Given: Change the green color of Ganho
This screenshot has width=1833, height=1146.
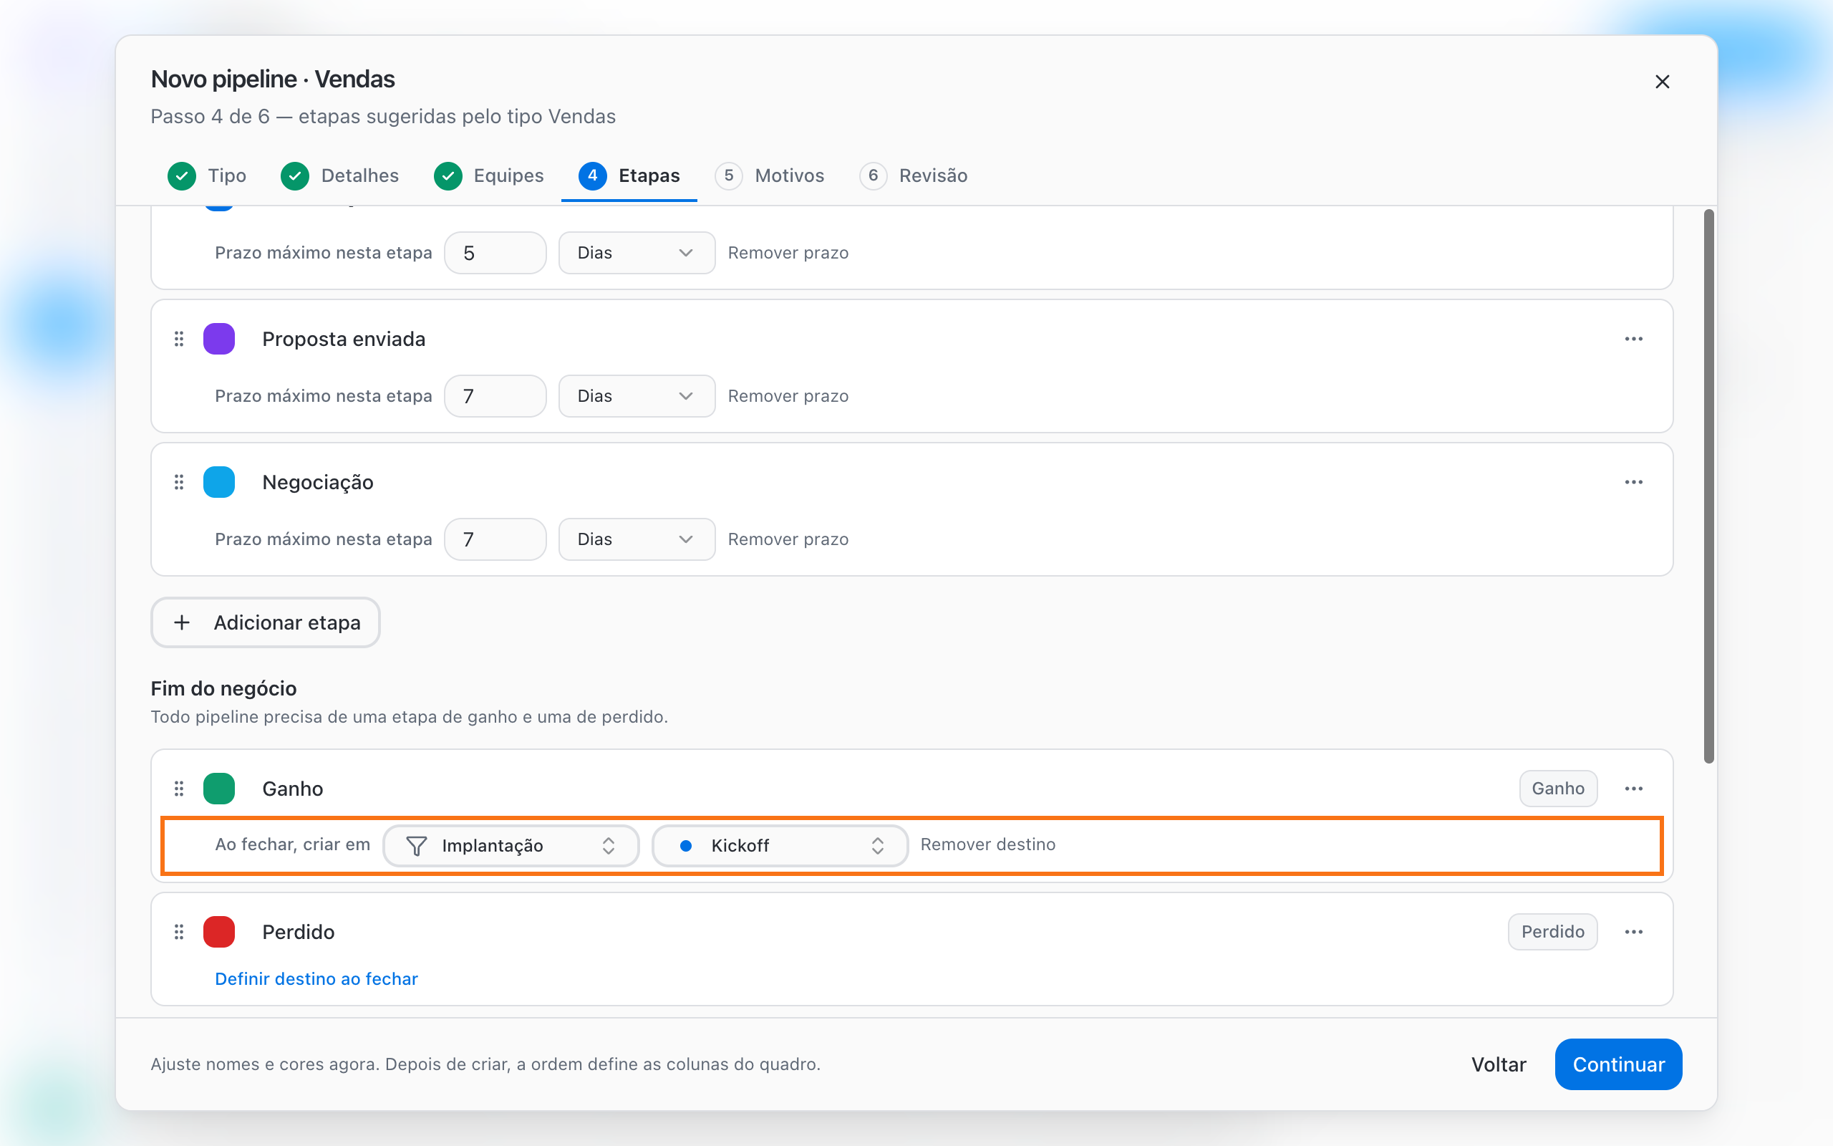Looking at the screenshot, I should click(219, 789).
